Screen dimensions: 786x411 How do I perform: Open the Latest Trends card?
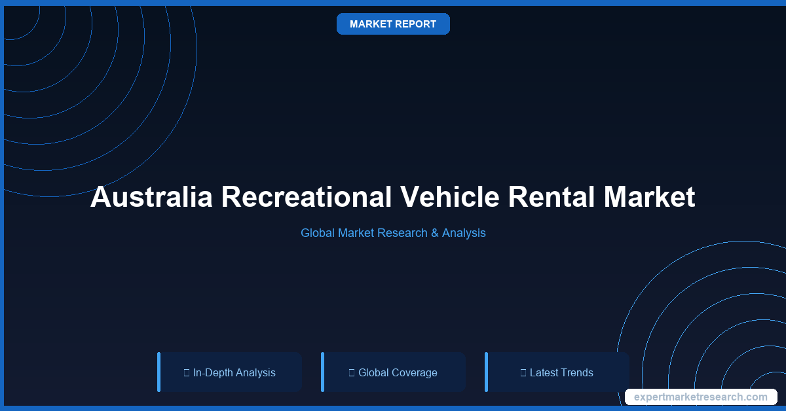coord(557,372)
